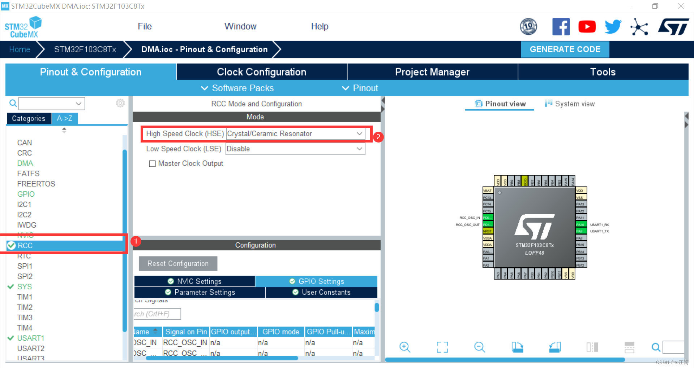Click the search magnifier in categories panel
Screen dimensions: 694x368
[13, 104]
